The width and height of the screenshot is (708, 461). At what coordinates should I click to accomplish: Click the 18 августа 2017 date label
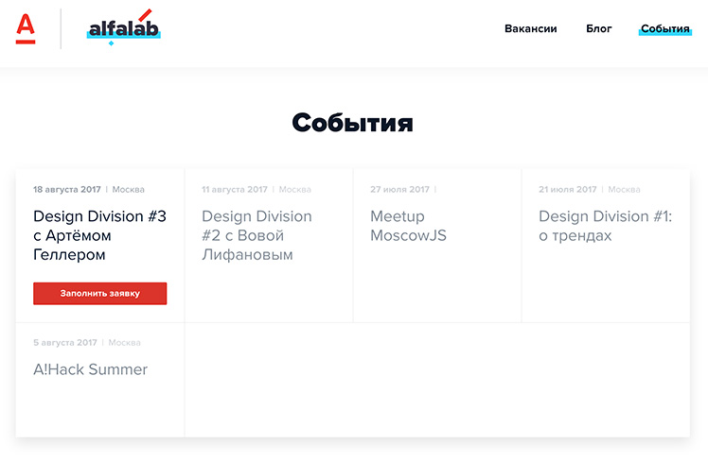pos(67,189)
